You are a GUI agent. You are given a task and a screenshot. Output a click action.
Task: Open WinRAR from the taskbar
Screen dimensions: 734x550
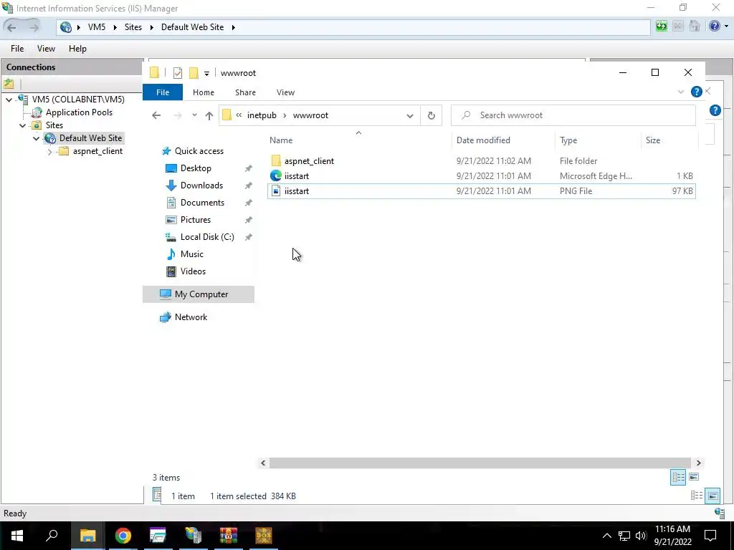pos(229,536)
